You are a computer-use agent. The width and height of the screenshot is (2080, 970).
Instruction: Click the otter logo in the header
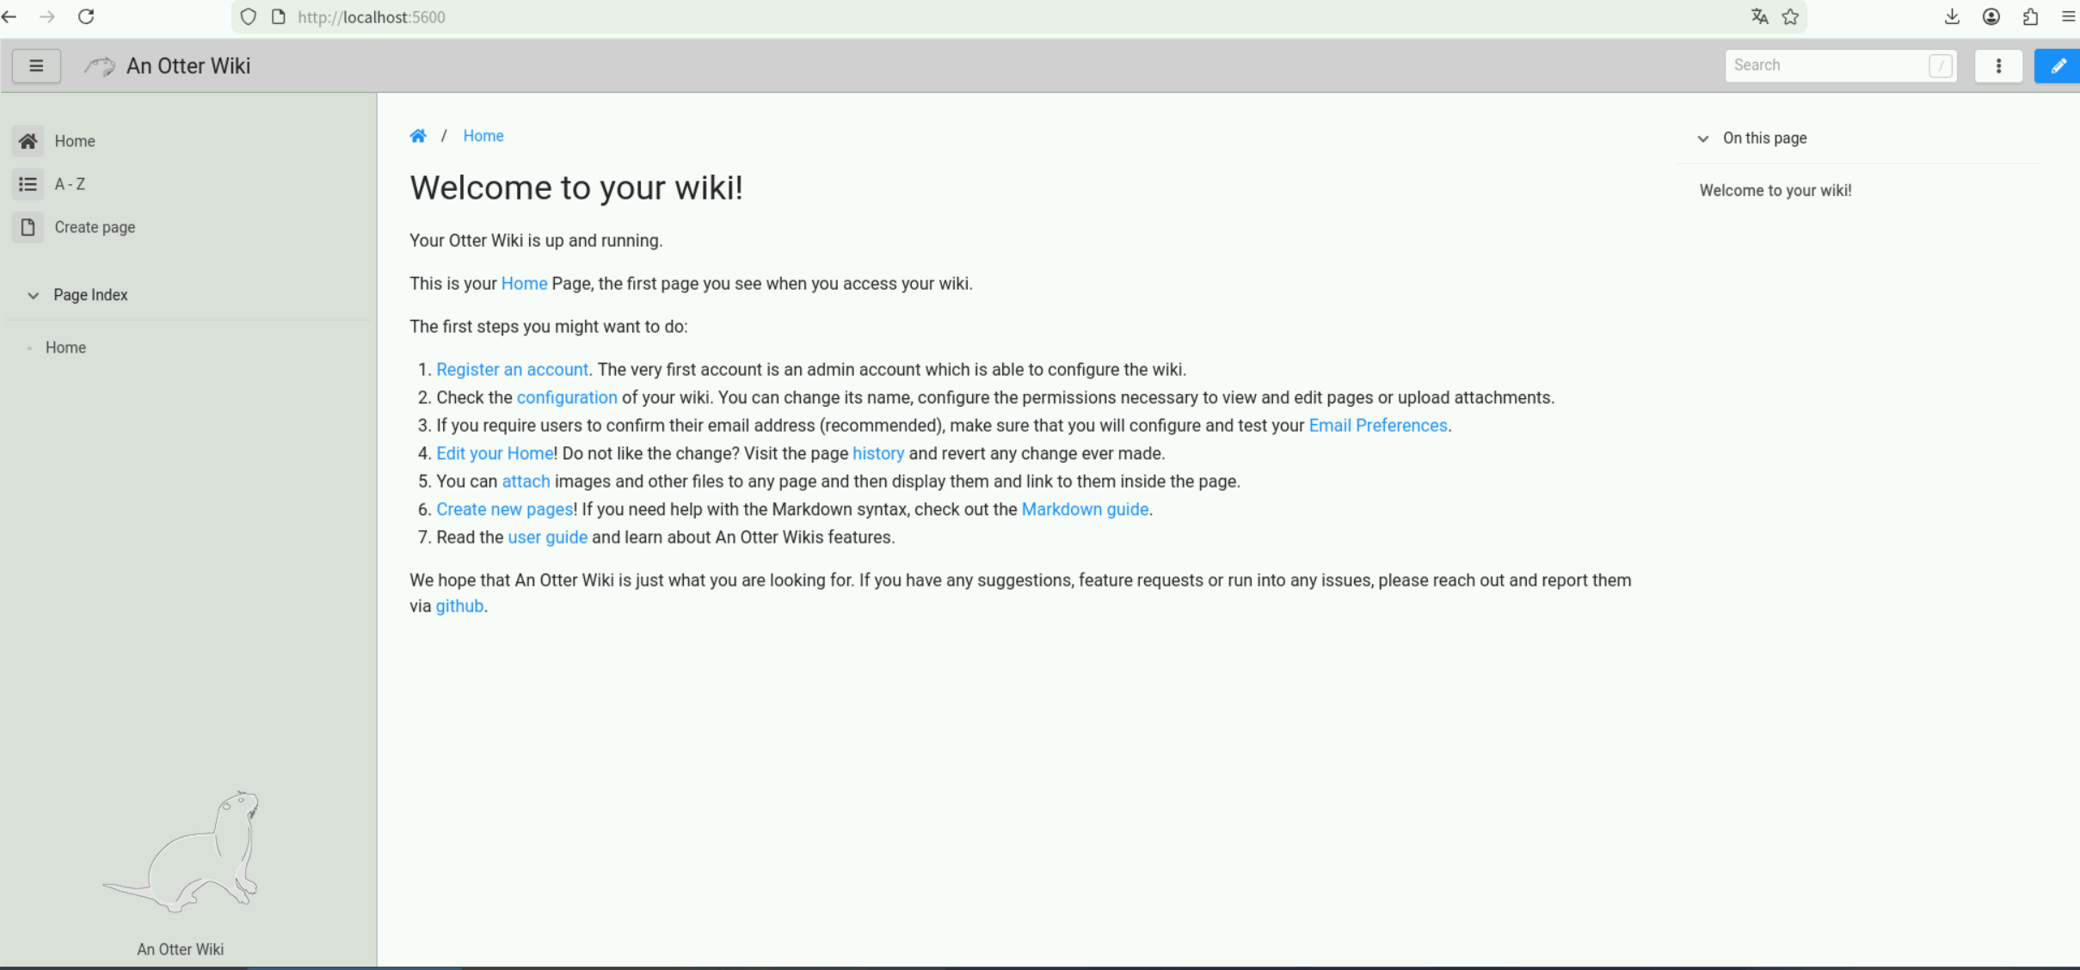click(100, 66)
